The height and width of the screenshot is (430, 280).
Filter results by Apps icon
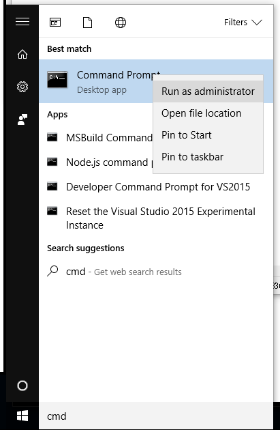pos(55,23)
